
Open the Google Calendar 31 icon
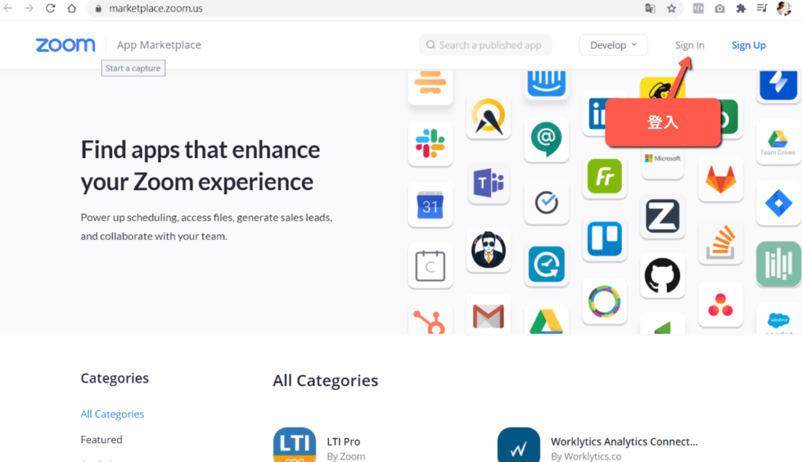430,205
